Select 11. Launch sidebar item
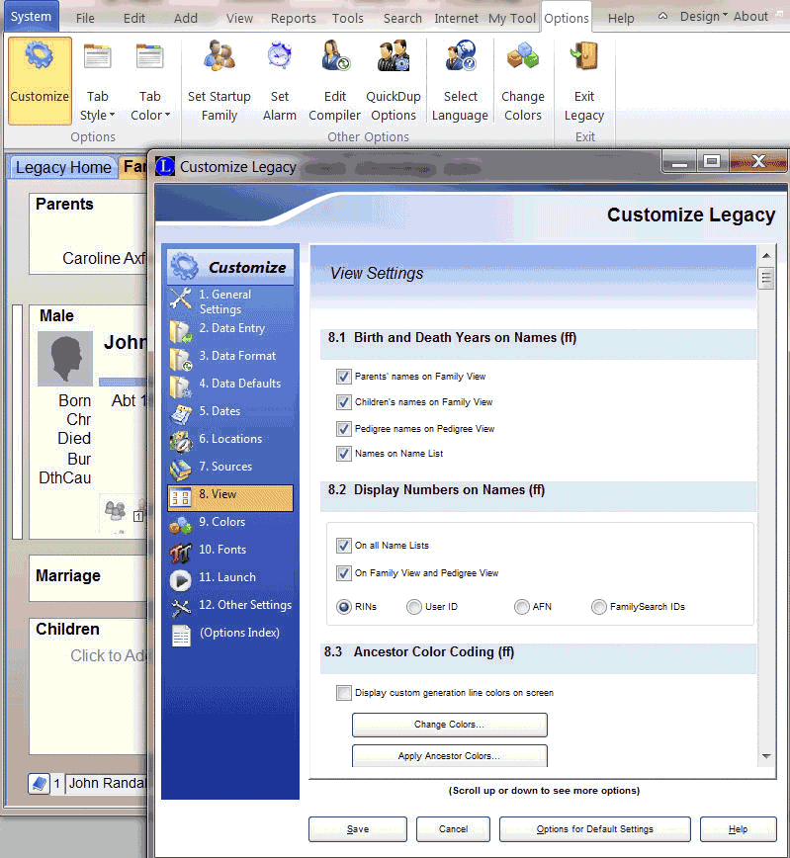 click(x=230, y=578)
